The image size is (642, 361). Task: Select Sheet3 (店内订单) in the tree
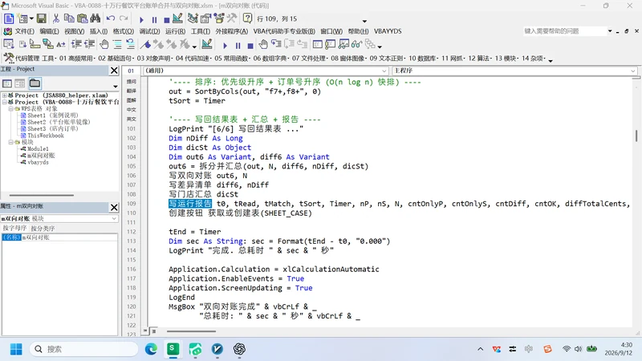tap(52, 128)
